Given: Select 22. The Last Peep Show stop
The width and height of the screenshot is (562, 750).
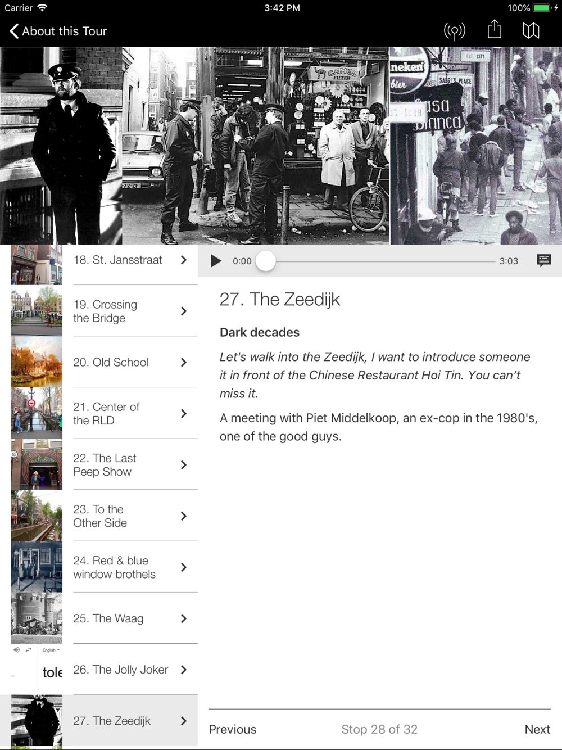Looking at the screenshot, I should coord(105,464).
